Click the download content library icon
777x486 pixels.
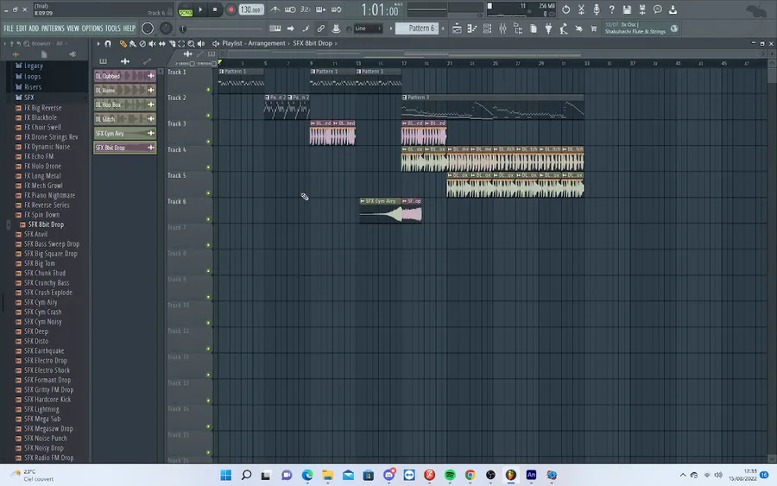(x=673, y=9)
